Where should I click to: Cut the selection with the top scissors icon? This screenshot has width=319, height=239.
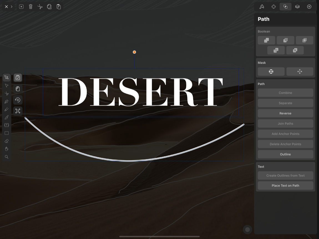click(x=40, y=7)
